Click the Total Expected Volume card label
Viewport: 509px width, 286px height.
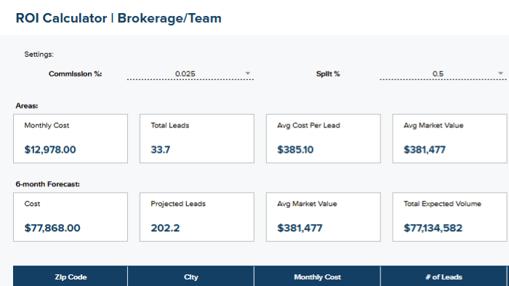[442, 204]
